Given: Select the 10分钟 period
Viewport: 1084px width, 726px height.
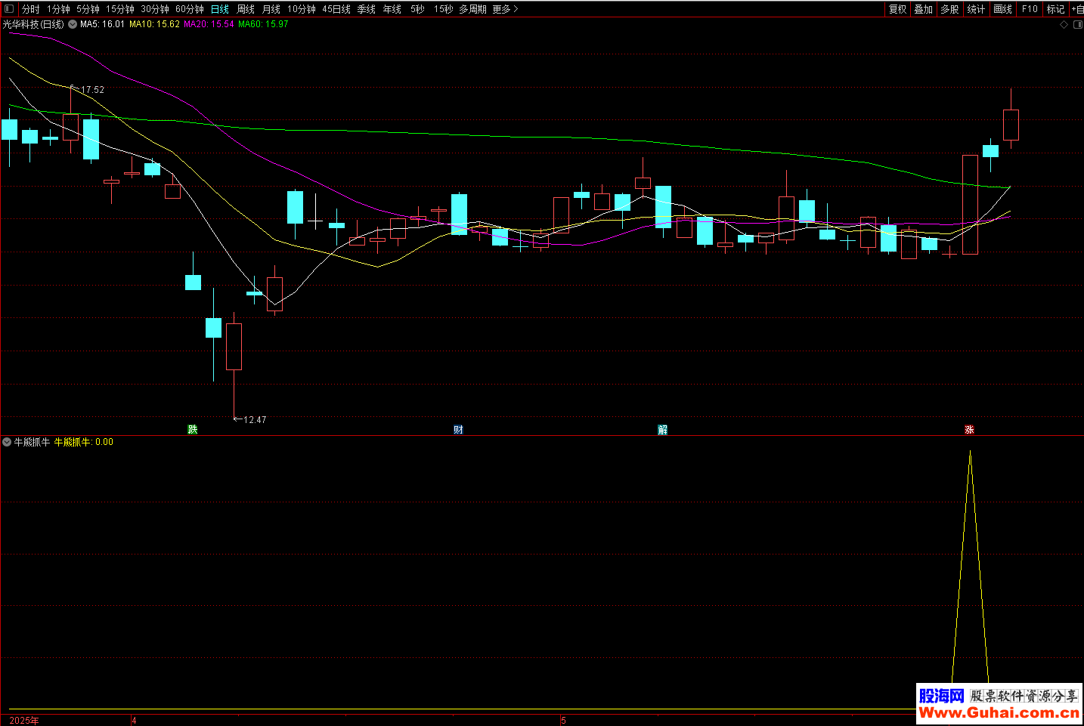Looking at the screenshot, I should [302, 9].
